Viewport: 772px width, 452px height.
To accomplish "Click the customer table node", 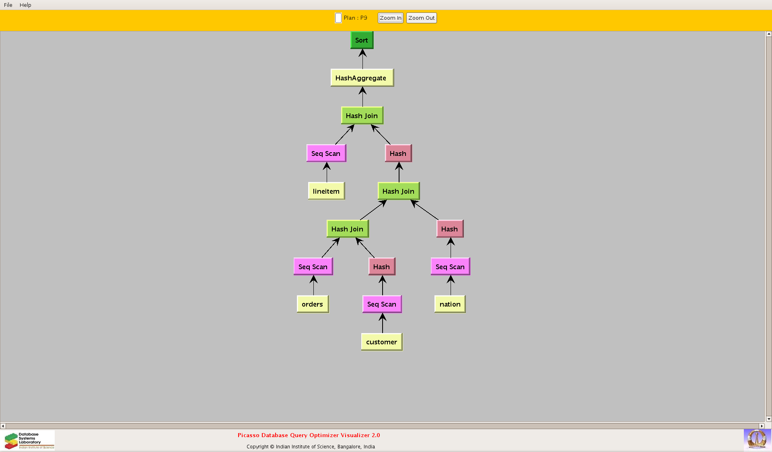I will (381, 342).
